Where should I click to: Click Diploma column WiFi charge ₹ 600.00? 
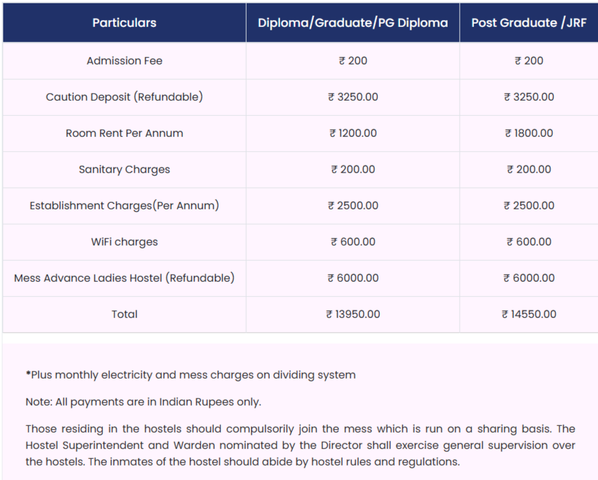353,242
